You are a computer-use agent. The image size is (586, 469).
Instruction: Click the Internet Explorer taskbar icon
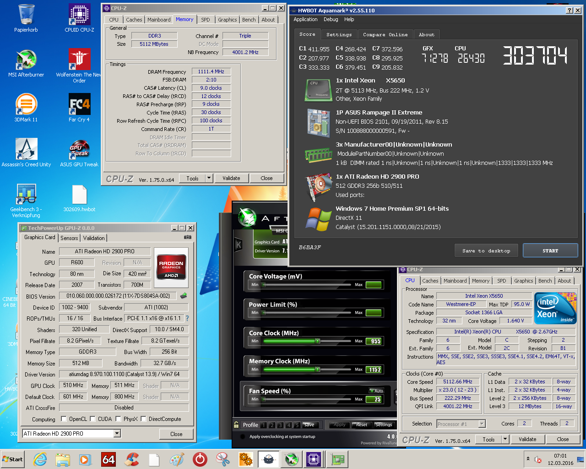coord(40,459)
